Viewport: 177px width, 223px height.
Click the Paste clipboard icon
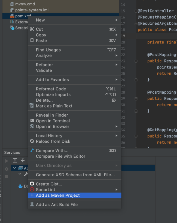[32, 40]
